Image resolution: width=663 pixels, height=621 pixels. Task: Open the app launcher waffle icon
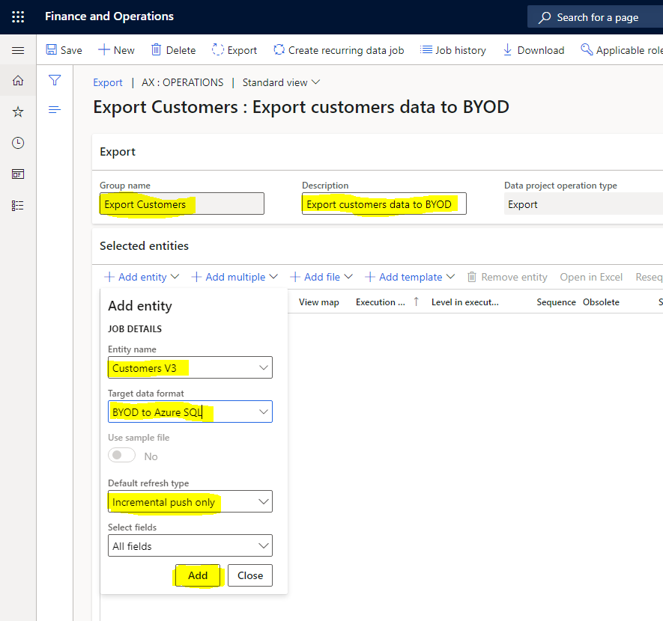(x=18, y=17)
